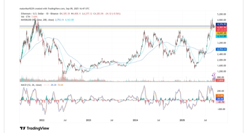The image size is (248, 133).
Task: Click the 1,200.00 price axis label
Action: coord(221,71)
